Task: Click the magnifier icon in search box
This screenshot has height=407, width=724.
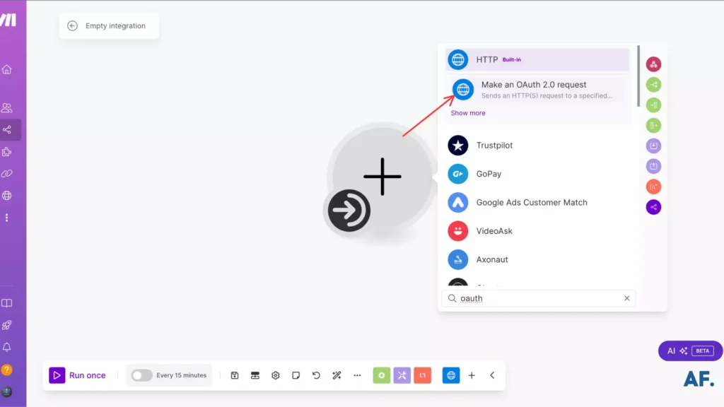Action: point(452,298)
